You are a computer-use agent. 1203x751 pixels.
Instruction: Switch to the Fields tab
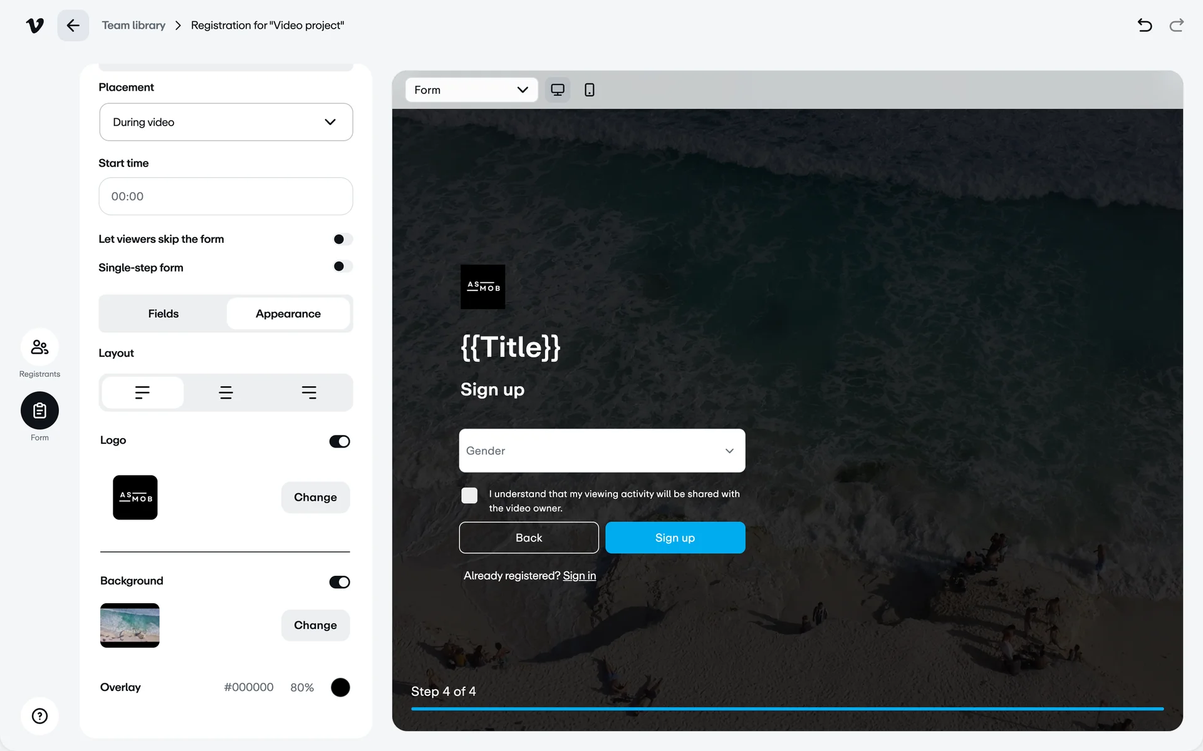point(163,314)
